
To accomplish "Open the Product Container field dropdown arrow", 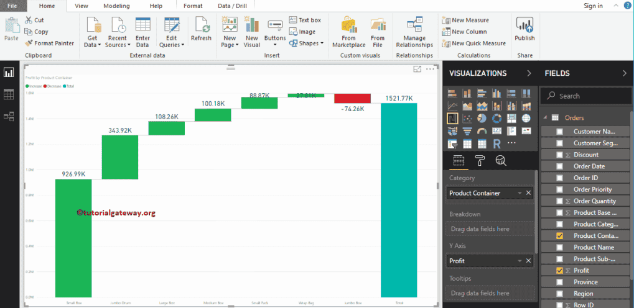I will [x=520, y=193].
